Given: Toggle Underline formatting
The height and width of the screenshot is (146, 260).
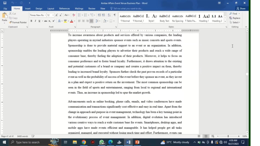Looking at the screenshot, I should (x=39, y=21).
